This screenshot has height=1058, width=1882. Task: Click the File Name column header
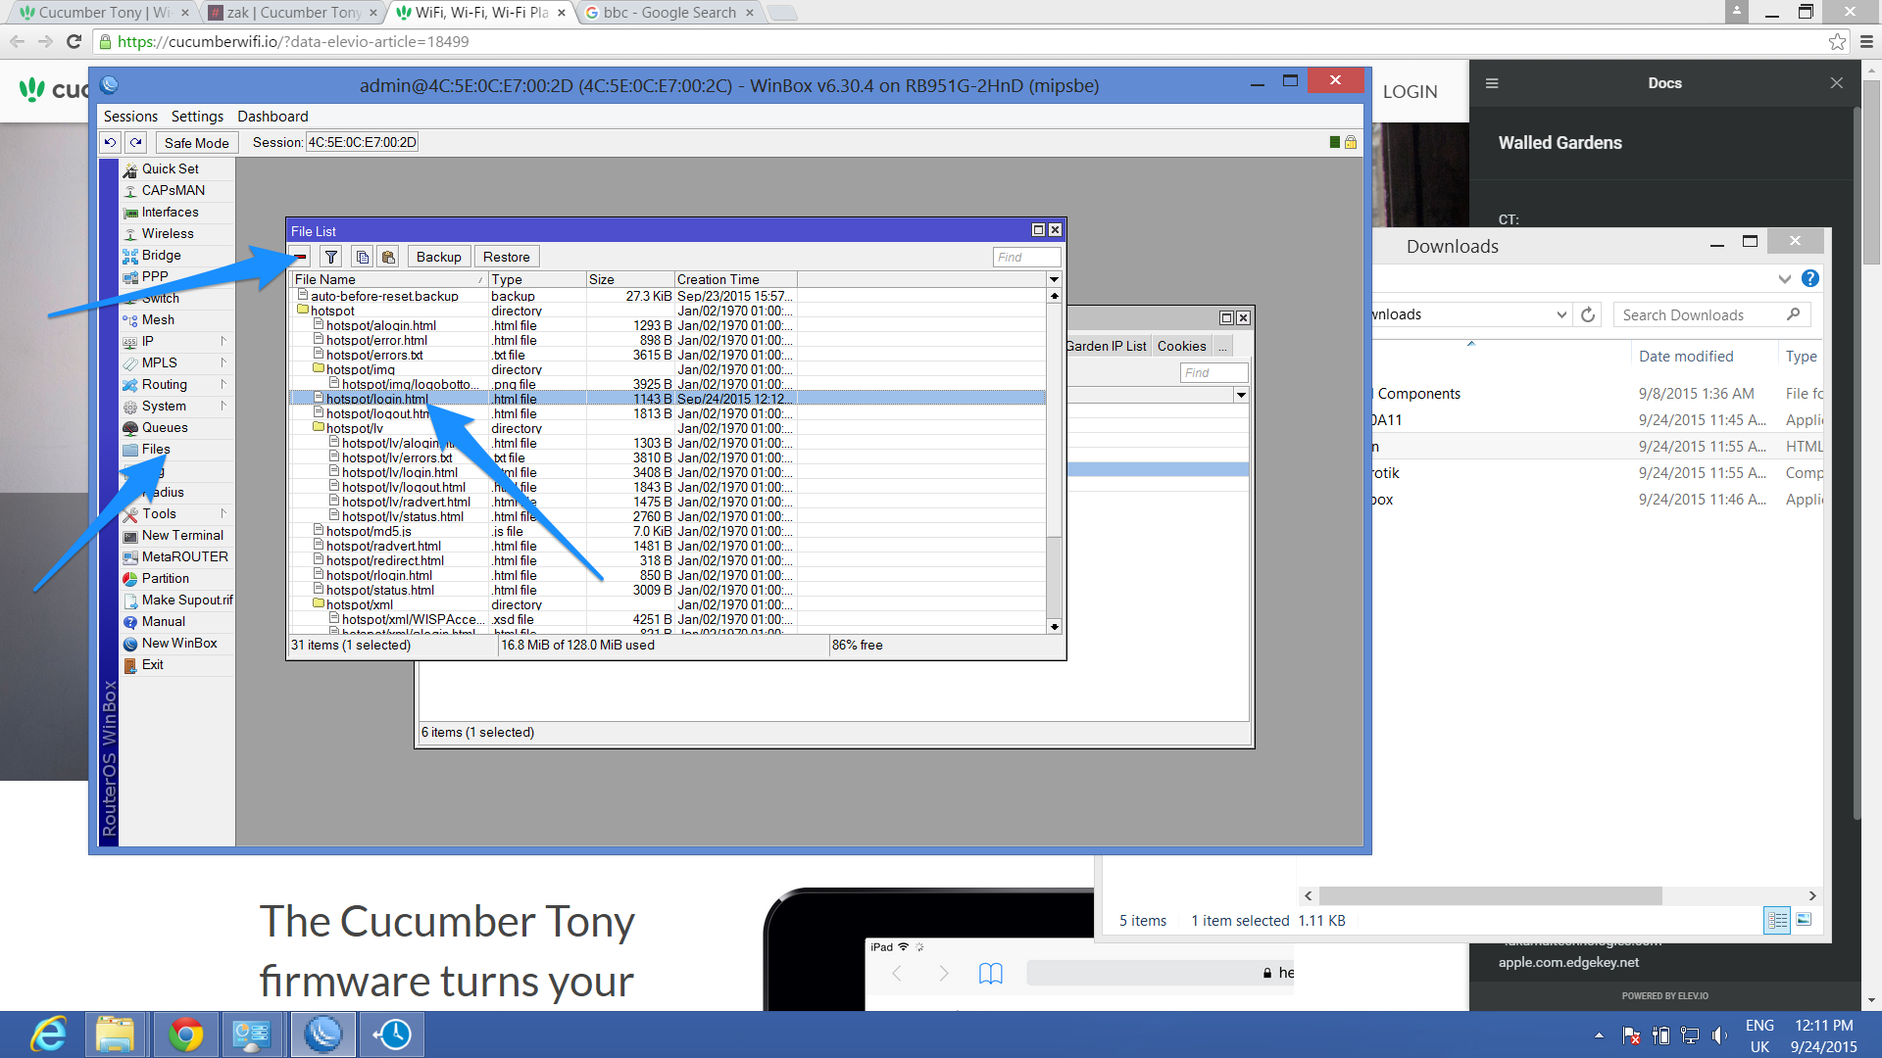389,279
